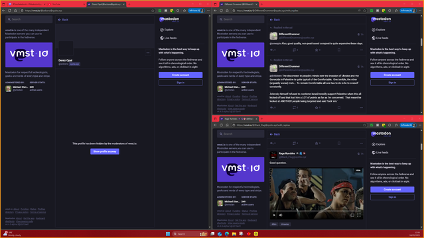The height and width of the screenshot is (238, 424).
Task: Play the Rage Rumbles video
Action: (274, 215)
